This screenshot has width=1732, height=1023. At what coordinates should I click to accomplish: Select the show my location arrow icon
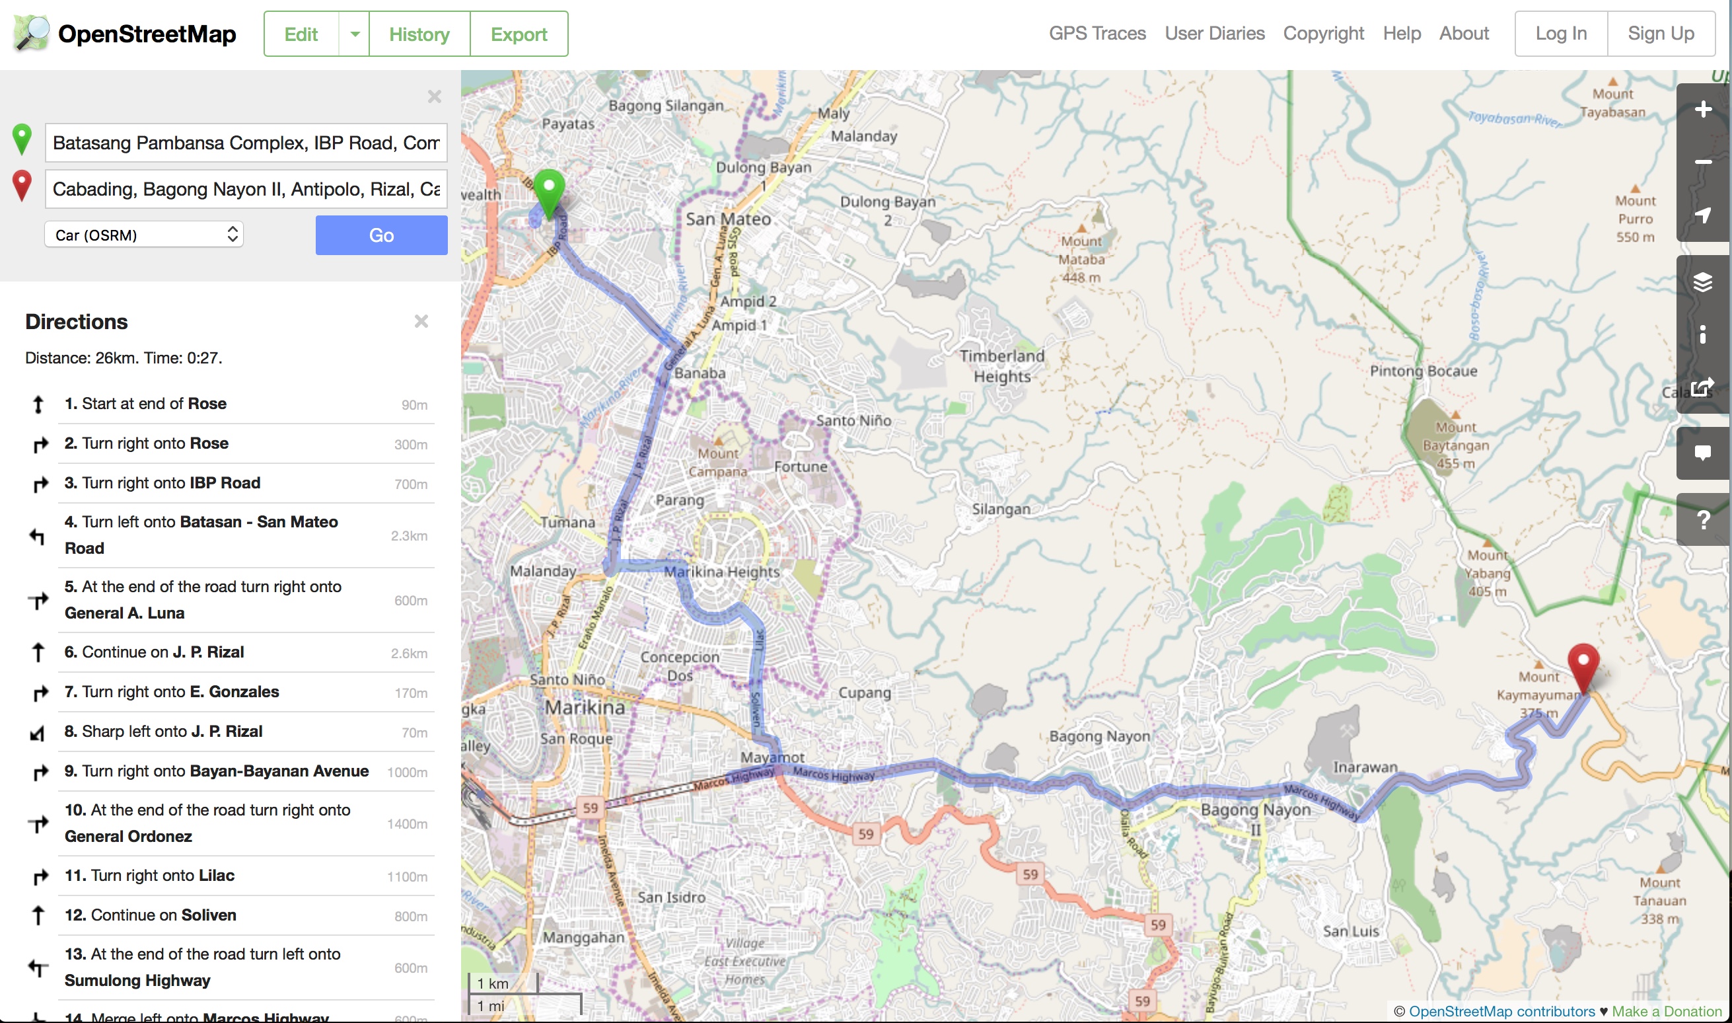pyautogui.click(x=1704, y=213)
